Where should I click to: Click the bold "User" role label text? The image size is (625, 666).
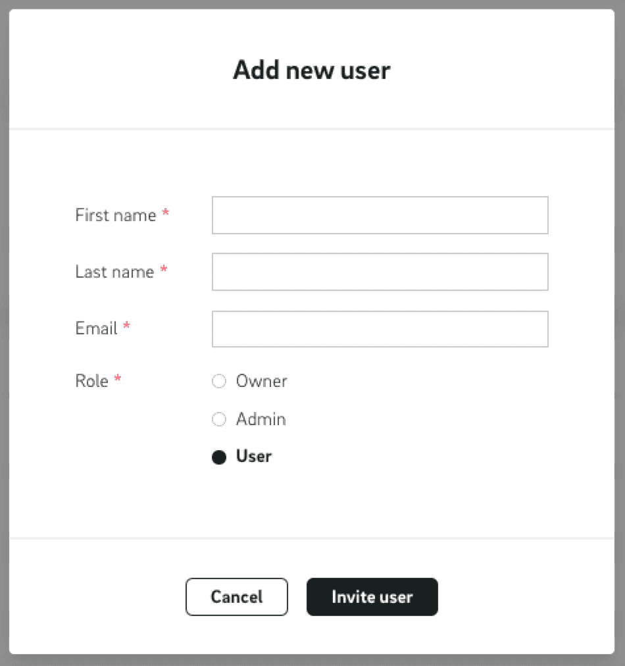click(254, 457)
